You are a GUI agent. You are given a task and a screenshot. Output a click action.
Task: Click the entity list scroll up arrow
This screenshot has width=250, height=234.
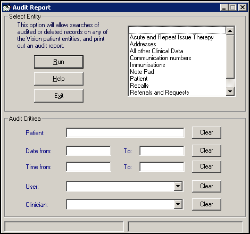(230, 31)
